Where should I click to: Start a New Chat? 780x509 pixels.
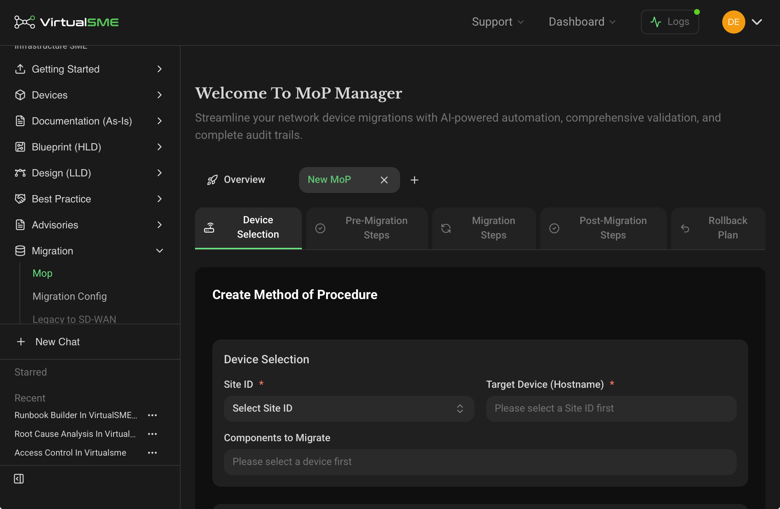[x=57, y=342]
